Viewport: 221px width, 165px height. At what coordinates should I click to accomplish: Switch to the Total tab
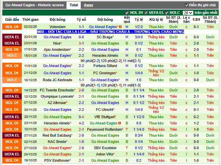pos(73,5)
